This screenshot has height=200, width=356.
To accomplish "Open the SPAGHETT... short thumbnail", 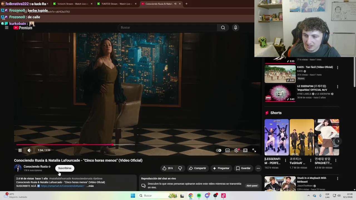I will pos(327,137).
